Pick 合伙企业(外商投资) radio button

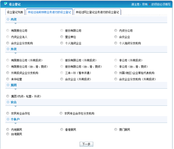62,79
